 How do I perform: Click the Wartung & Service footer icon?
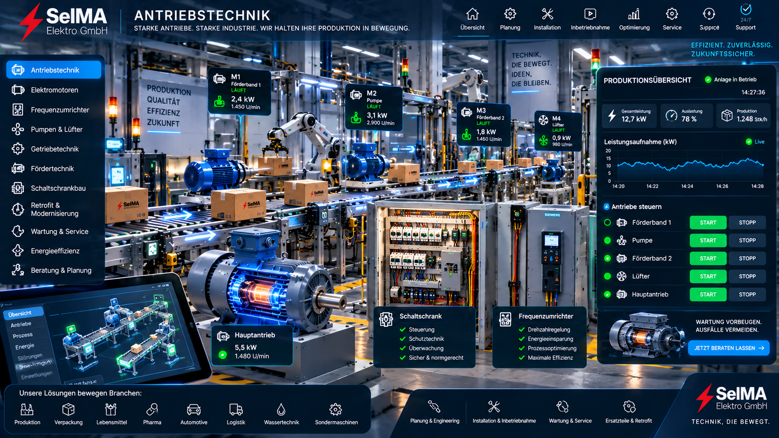[563, 407]
